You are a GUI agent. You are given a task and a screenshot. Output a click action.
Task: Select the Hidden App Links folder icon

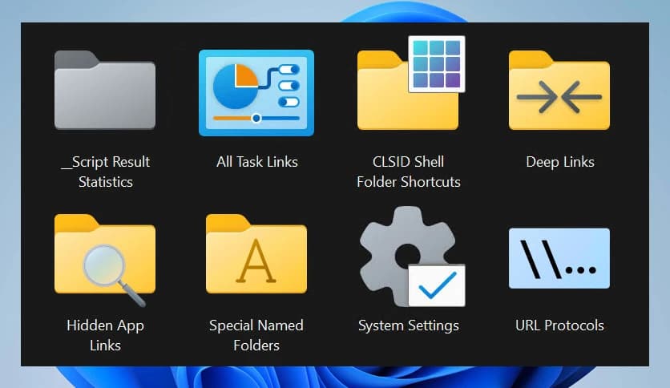coord(104,255)
